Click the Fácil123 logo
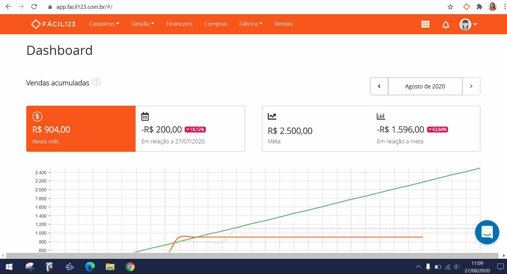This screenshot has width=507, height=274. point(53,24)
